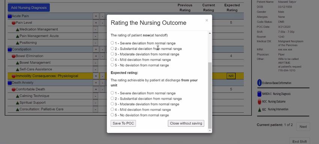Click the dialog's vertical scrollbar thumb
This screenshot has width=319, height=144.
[210, 95]
